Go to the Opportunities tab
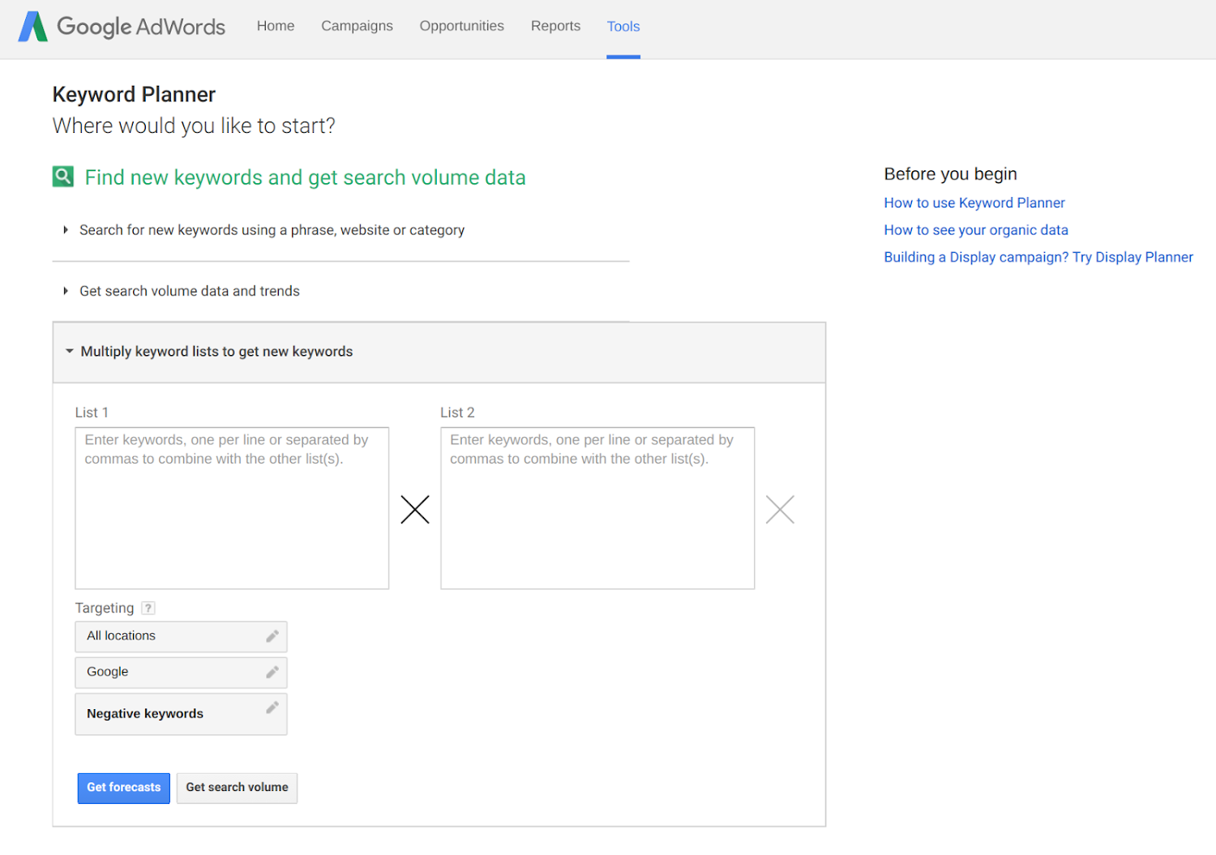The image size is (1216, 855). pyautogui.click(x=461, y=26)
